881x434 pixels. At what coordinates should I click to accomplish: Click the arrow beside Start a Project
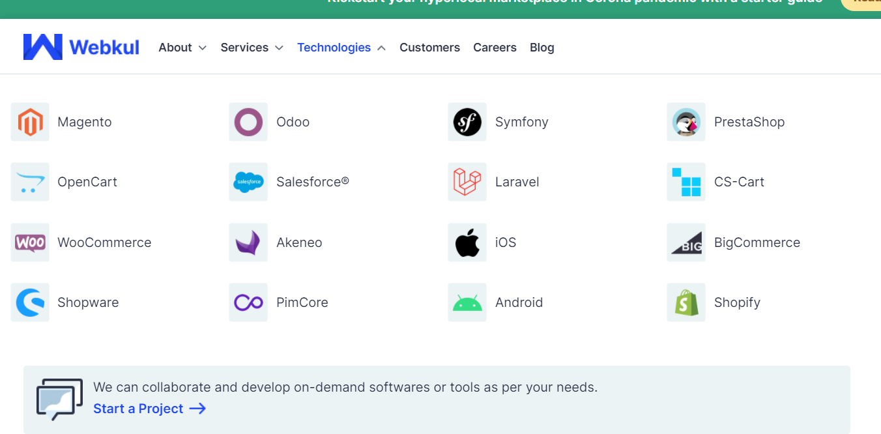click(197, 409)
